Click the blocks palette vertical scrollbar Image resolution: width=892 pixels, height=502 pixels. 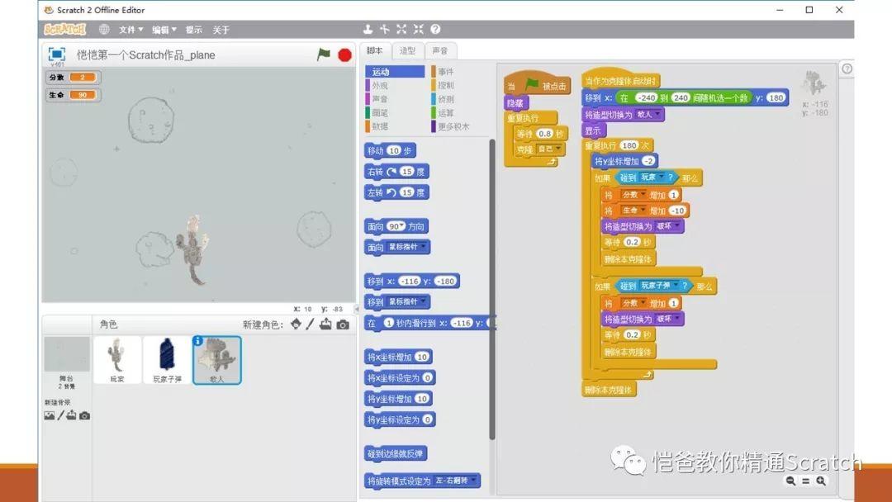[x=492, y=290]
